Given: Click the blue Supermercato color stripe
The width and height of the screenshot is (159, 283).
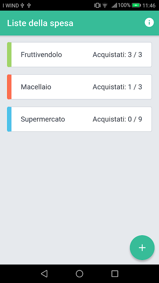Looking at the screenshot, I should 9,119.
